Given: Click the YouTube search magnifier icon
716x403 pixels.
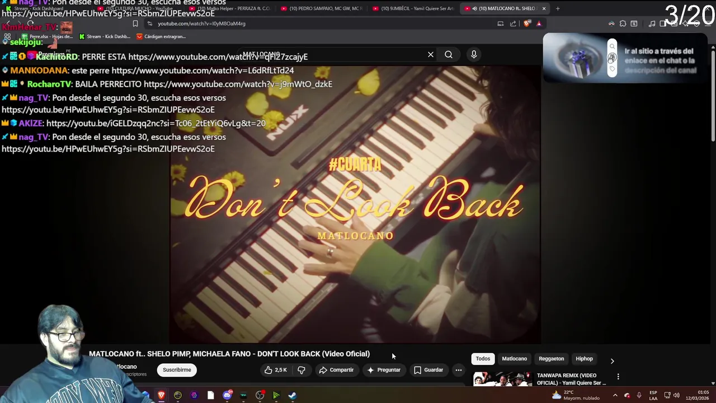Looking at the screenshot, I should (x=449, y=55).
